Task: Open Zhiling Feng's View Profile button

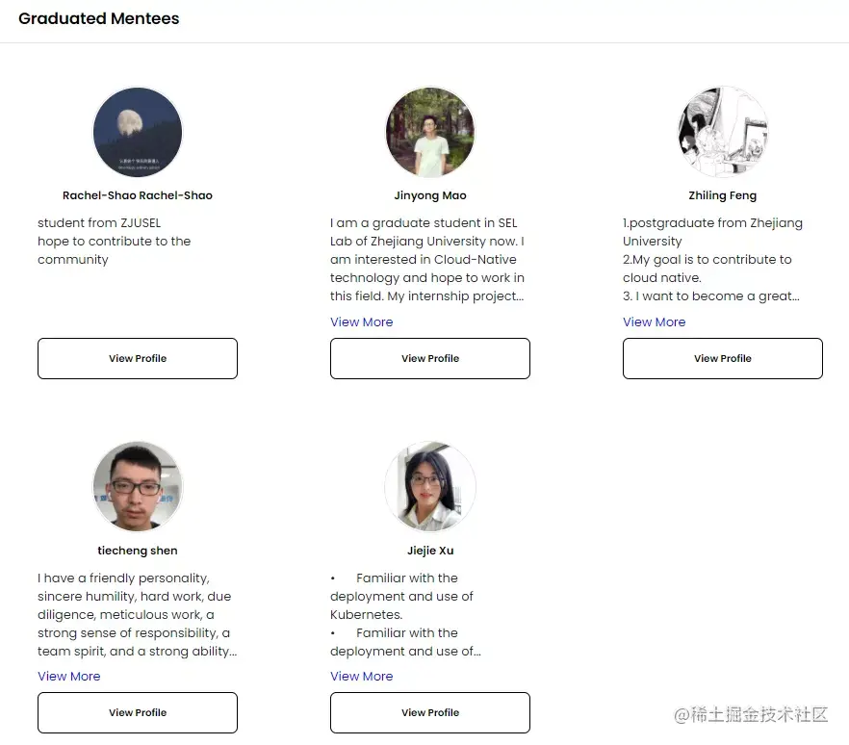Action: coord(723,358)
